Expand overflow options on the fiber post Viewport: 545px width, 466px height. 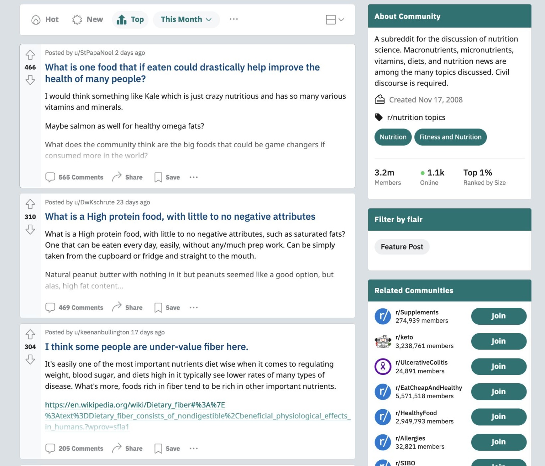pos(193,448)
